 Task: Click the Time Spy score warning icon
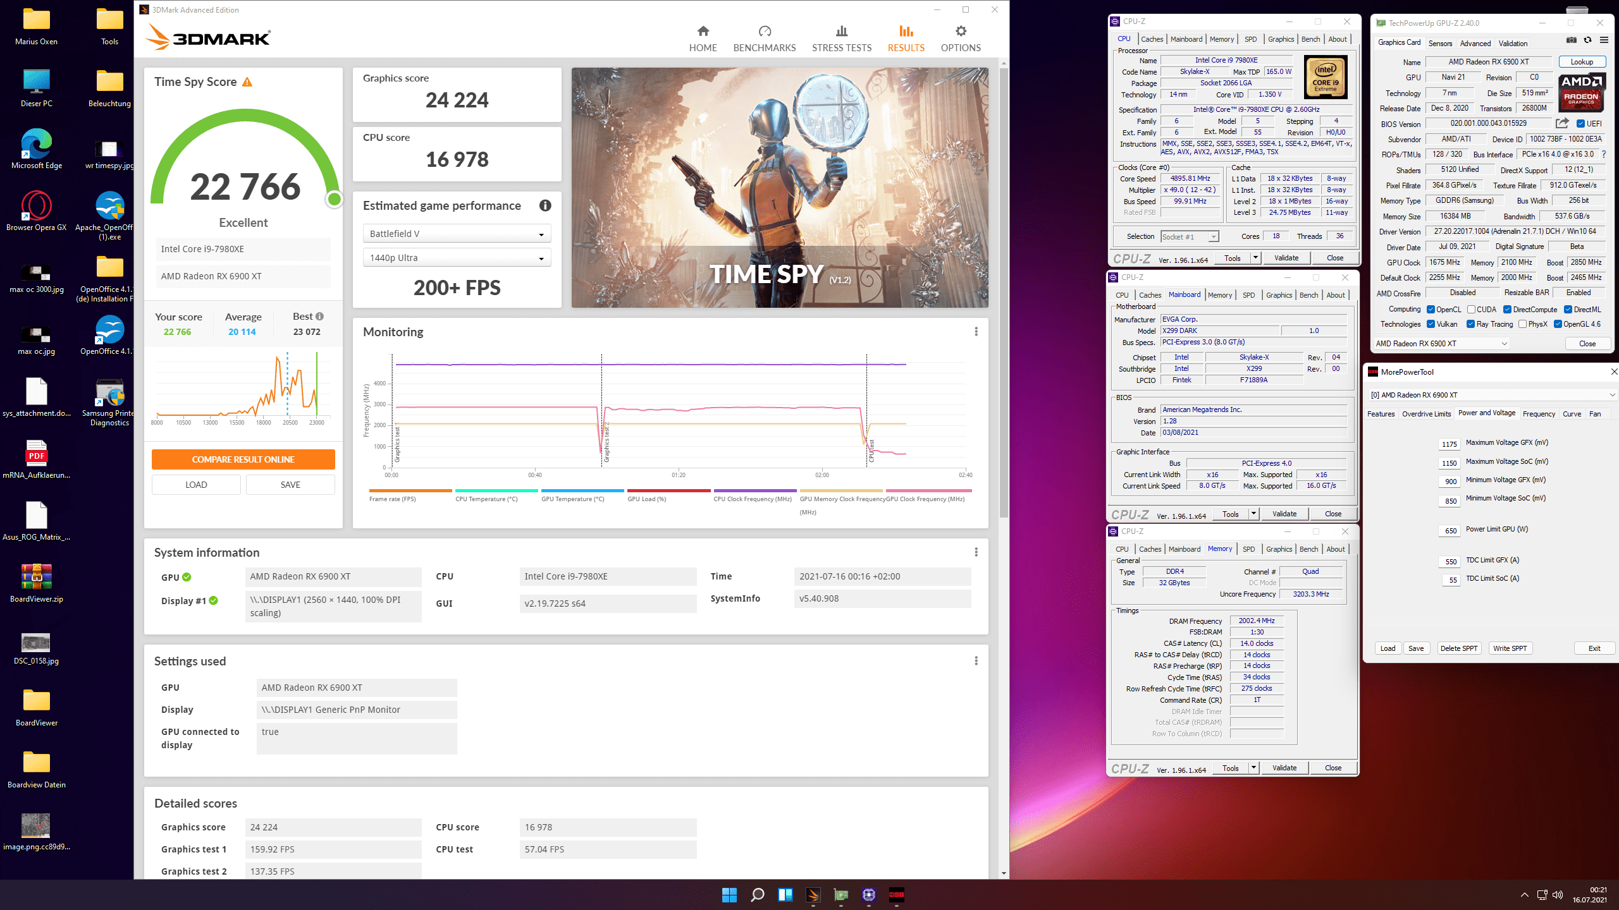[247, 82]
